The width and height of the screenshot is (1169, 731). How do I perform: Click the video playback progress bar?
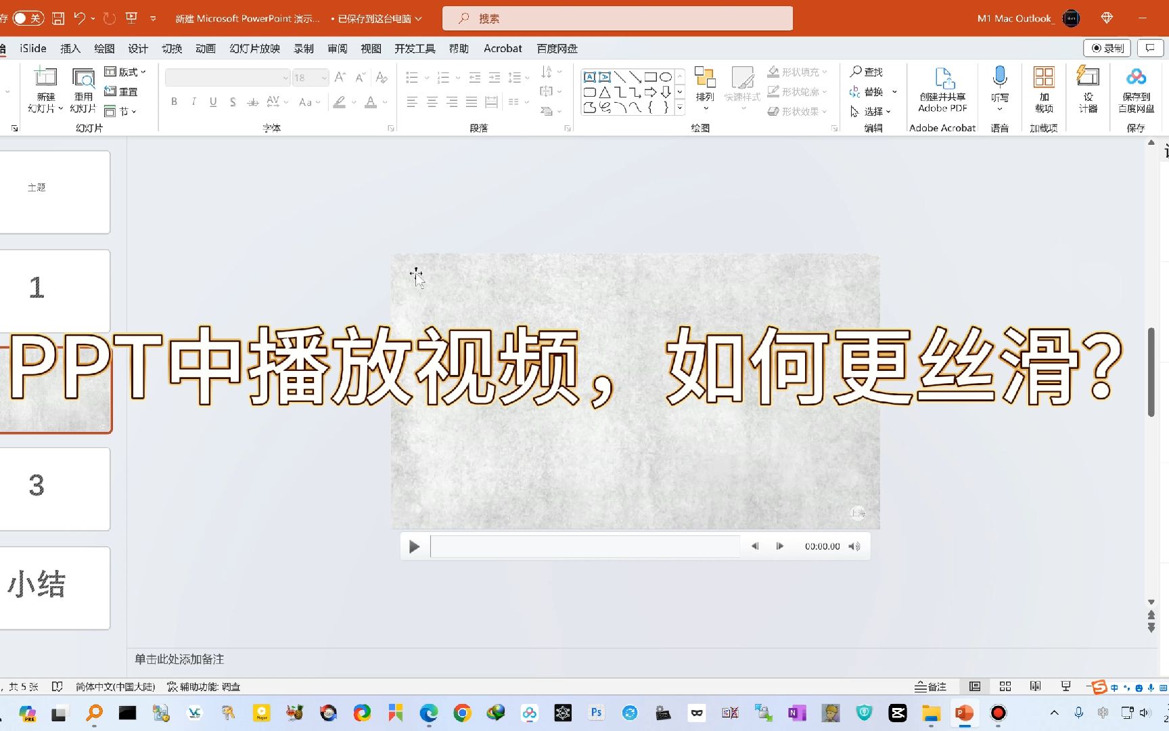point(584,546)
